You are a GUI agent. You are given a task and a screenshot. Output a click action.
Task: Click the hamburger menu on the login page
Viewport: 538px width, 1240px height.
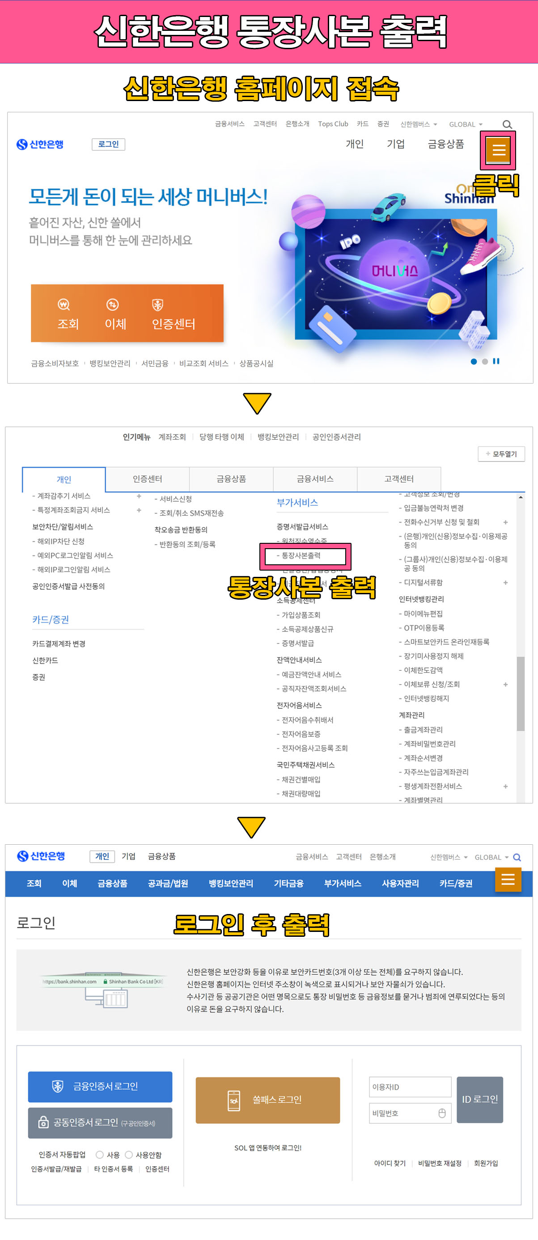[x=508, y=880]
